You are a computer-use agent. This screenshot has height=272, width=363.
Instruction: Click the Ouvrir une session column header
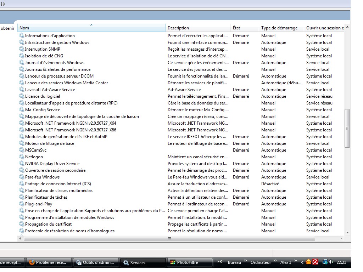click(325, 28)
